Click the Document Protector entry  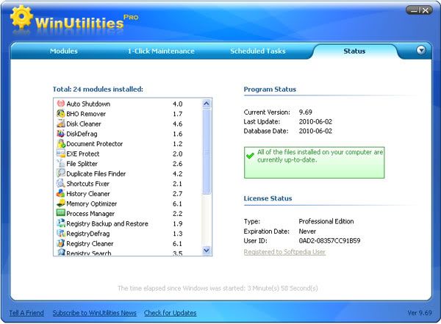(x=95, y=144)
